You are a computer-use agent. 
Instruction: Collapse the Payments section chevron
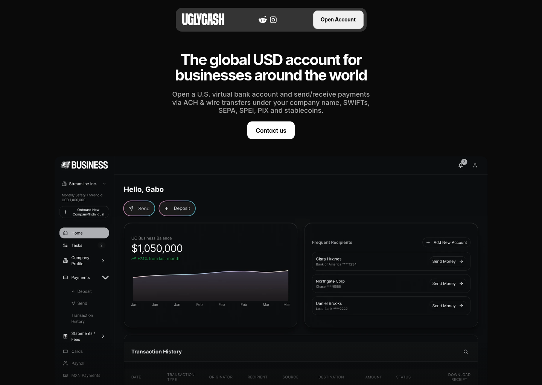click(105, 277)
